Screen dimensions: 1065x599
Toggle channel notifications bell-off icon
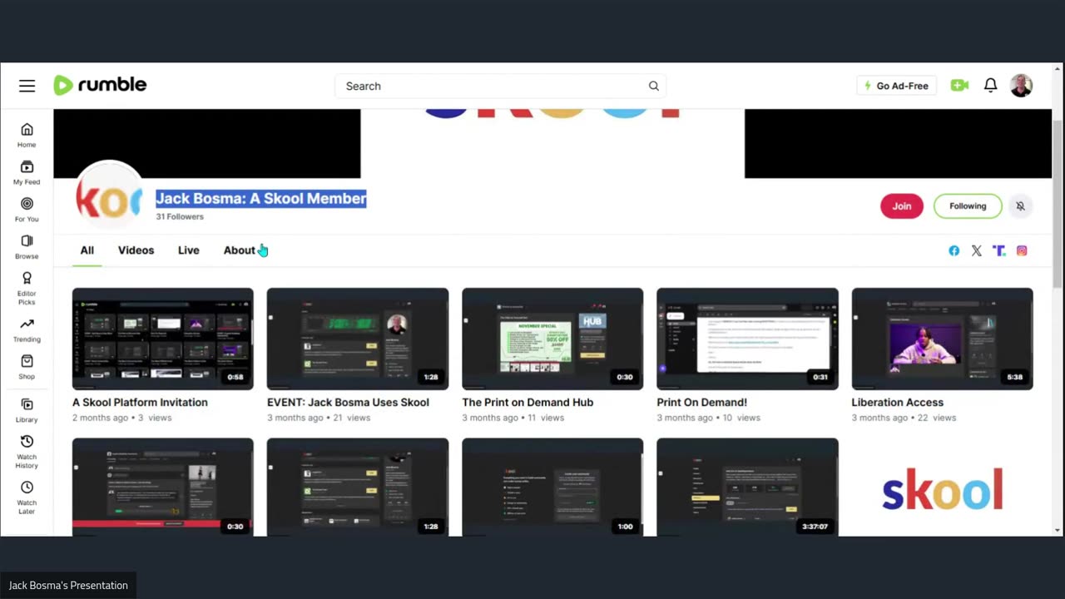[x=1020, y=206]
